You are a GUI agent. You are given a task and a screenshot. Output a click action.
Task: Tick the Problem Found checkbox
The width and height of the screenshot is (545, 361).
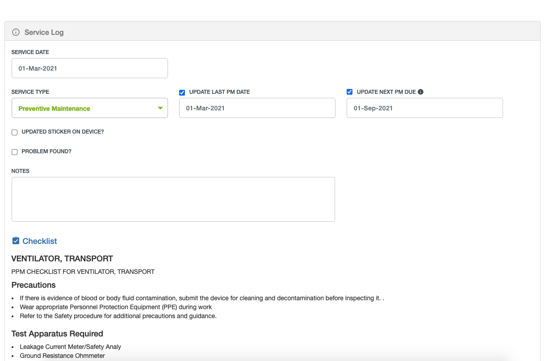point(15,152)
